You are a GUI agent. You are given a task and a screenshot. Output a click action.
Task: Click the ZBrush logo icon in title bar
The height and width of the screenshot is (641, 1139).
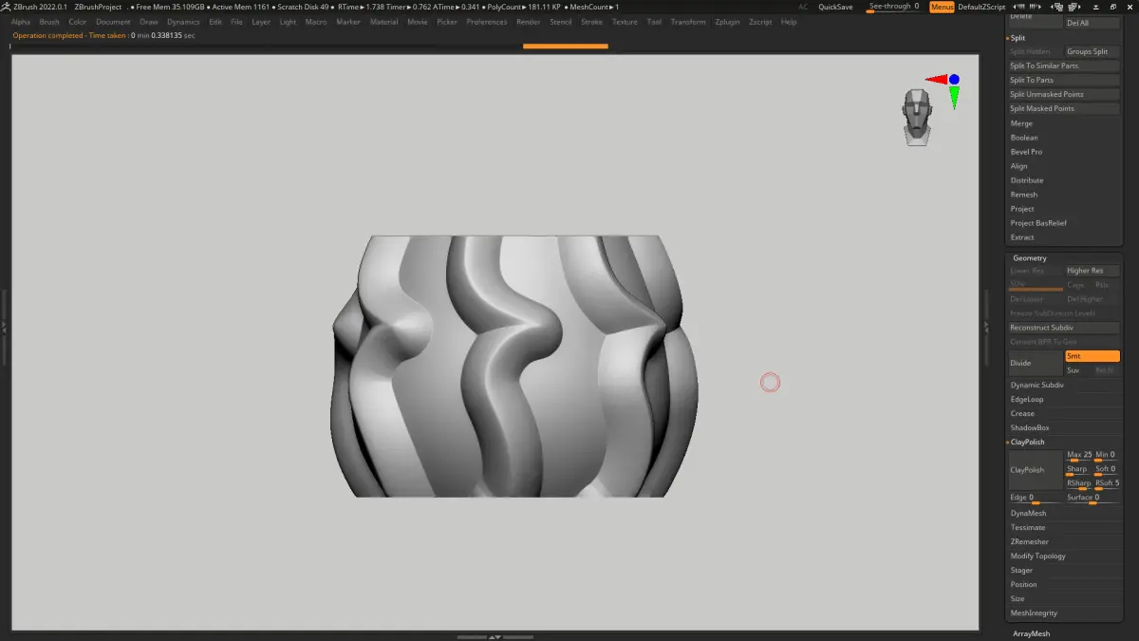(7, 7)
